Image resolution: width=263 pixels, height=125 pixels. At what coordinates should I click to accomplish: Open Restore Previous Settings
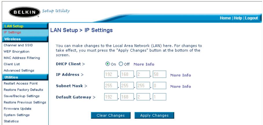25,102
